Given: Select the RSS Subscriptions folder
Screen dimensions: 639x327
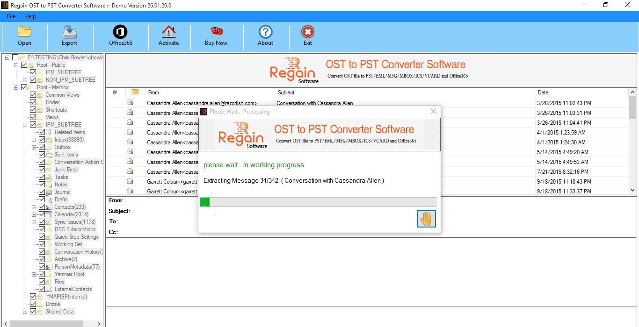Looking at the screenshot, I should [x=75, y=229].
